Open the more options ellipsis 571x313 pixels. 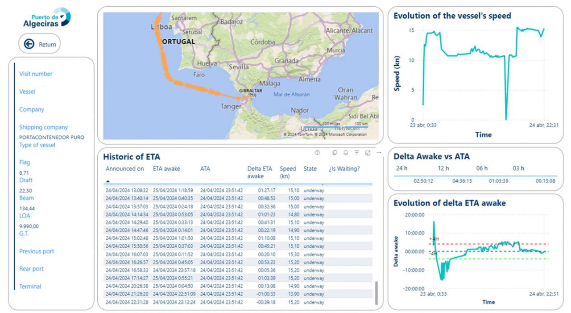[379, 153]
